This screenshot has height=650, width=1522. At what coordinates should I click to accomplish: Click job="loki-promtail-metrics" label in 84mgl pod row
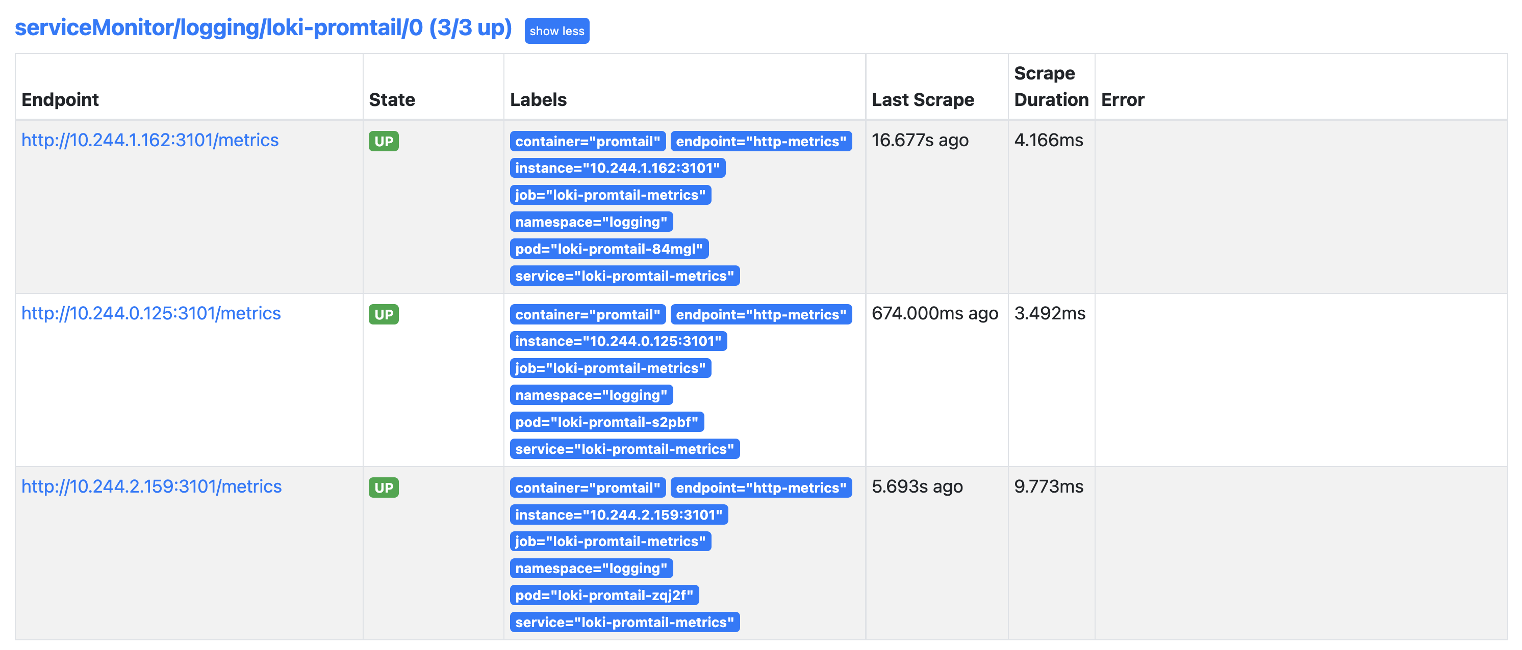click(611, 195)
